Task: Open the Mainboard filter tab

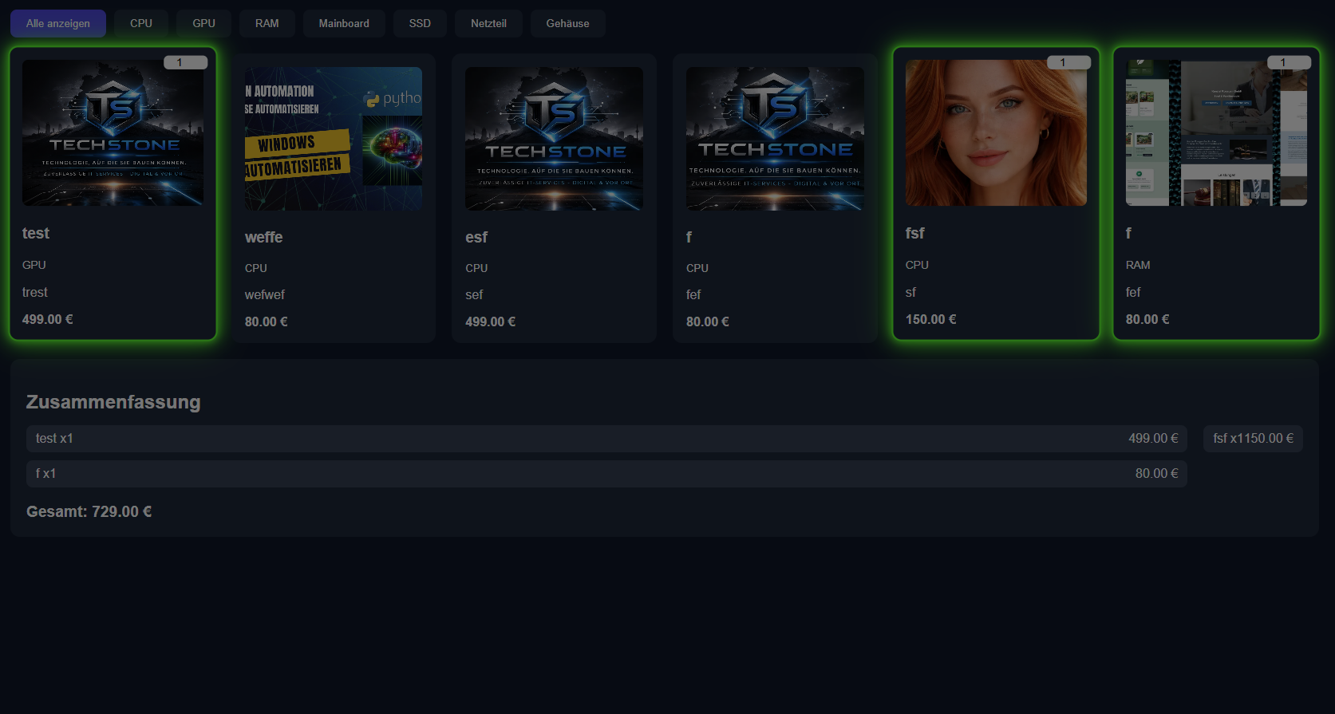Action: coord(344,24)
